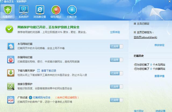Click the 尚未订阅过滤规则 notice
This screenshot has height=112, width=172.
click(x=67, y=97)
